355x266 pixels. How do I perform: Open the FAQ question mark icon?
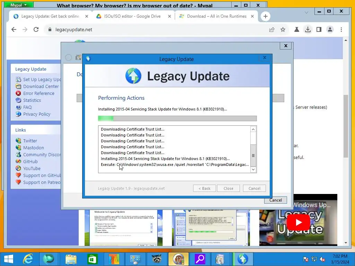18,107
